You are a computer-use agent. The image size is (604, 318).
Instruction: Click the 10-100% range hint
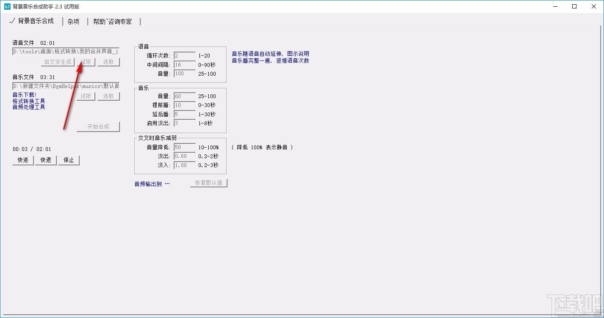pos(208,148)
